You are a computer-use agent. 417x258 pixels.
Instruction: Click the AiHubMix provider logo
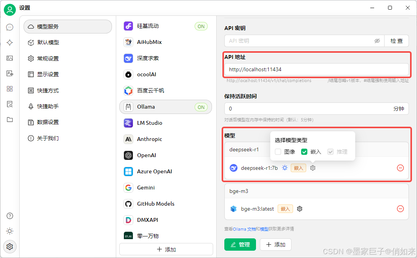click(128, 42)
